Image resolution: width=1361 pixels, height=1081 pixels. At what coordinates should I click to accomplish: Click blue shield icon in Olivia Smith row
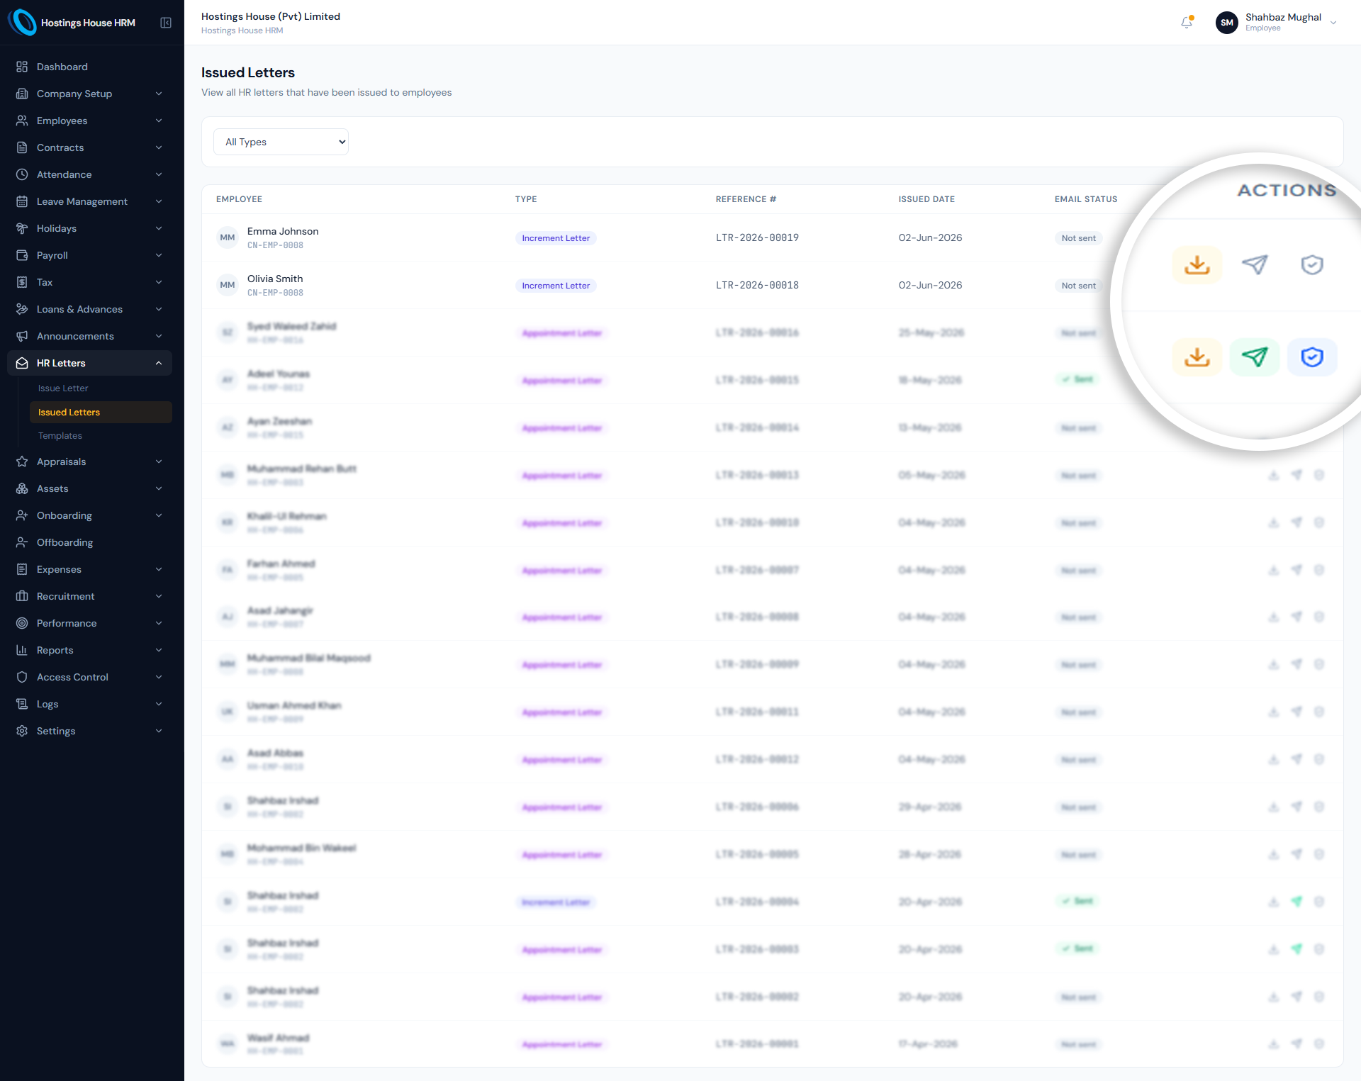[x=1312, y=357]
